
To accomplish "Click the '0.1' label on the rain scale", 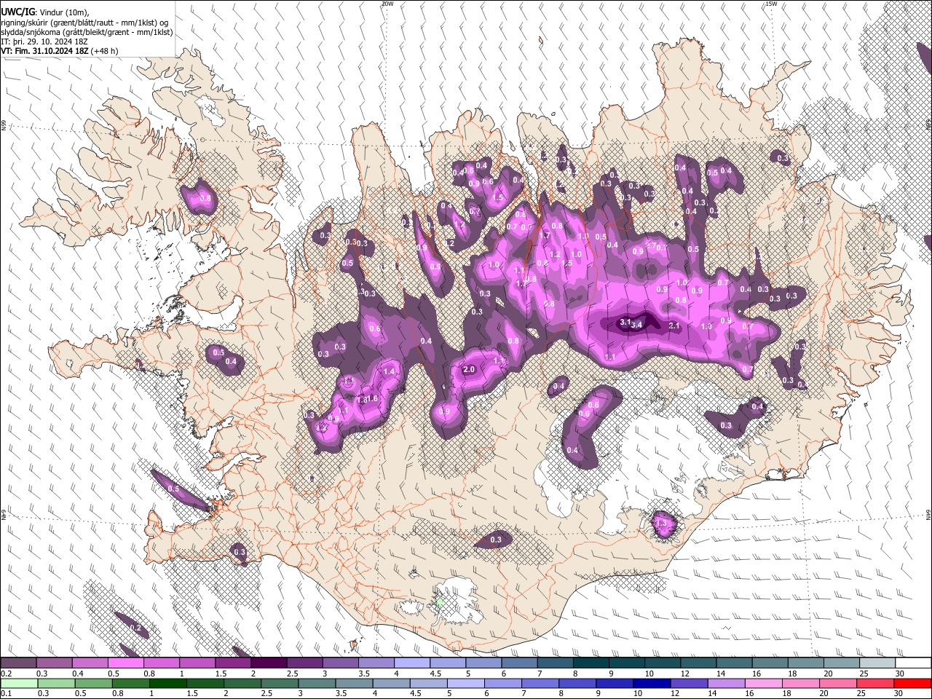I will [6, 693].
